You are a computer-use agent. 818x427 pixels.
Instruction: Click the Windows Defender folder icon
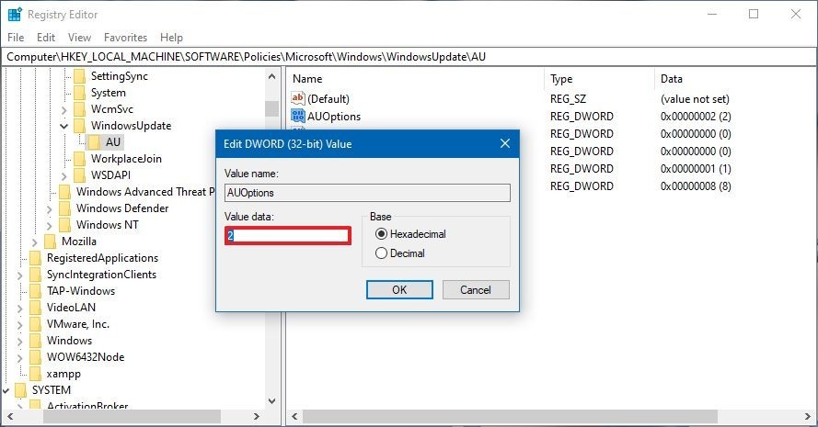pos(65,208)
